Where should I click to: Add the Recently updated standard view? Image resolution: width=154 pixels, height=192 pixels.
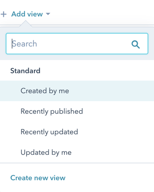click(x=77, y=132)
